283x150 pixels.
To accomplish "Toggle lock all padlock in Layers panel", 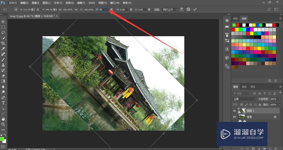I will tap(260, 105).
